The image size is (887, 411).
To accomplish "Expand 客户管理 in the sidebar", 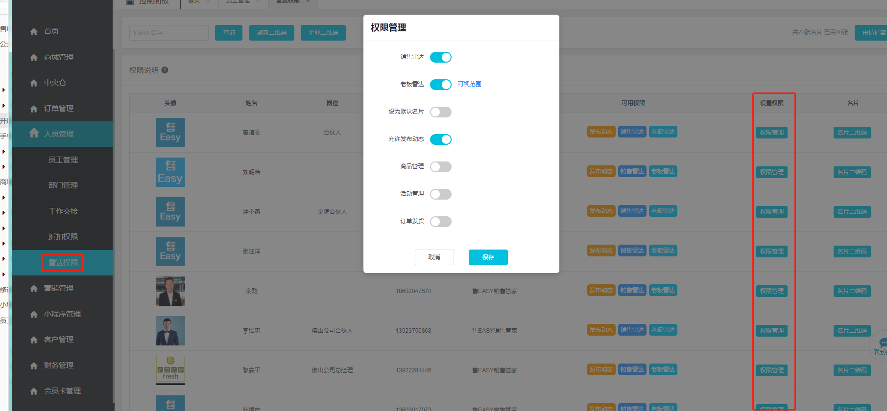I will point(62,340).
